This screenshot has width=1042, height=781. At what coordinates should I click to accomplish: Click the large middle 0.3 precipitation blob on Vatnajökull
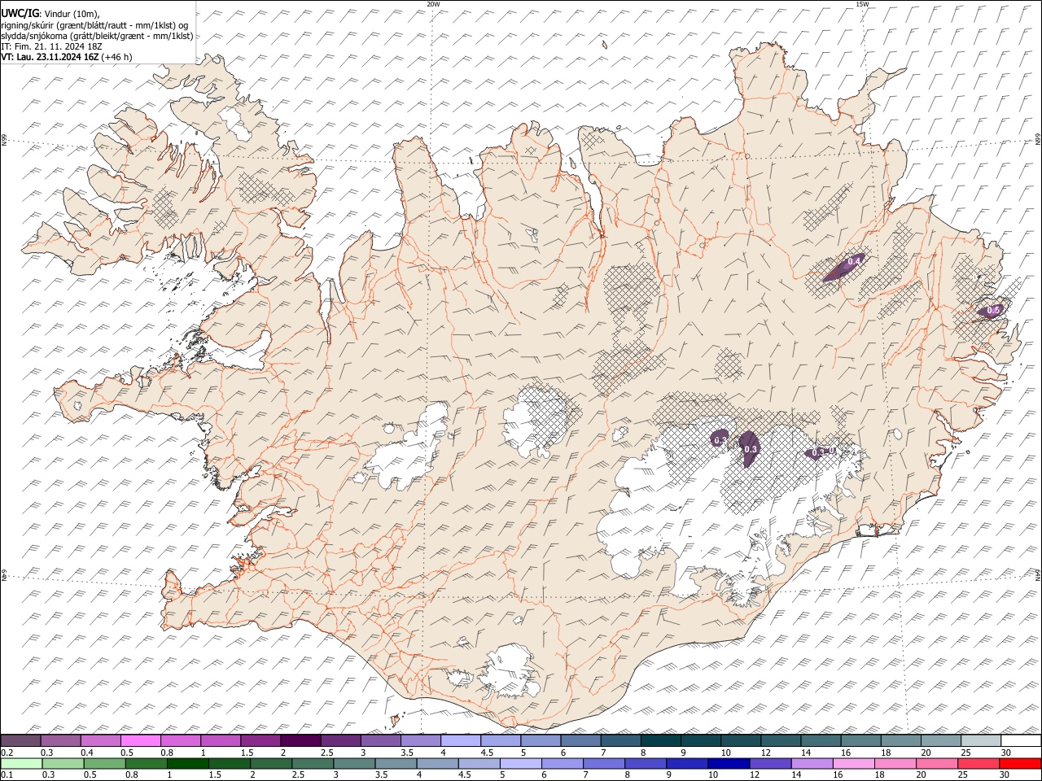coord(749,448)
